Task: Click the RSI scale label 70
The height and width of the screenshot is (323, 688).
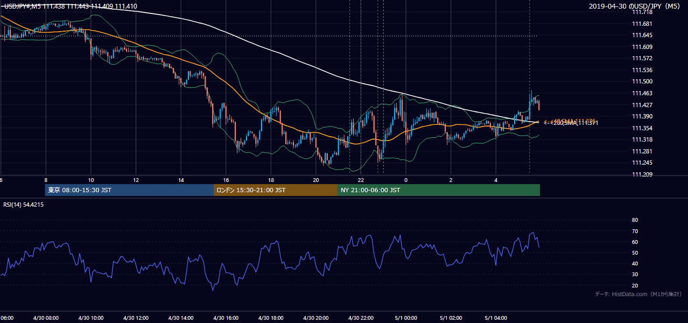Action: pos(635,231)
